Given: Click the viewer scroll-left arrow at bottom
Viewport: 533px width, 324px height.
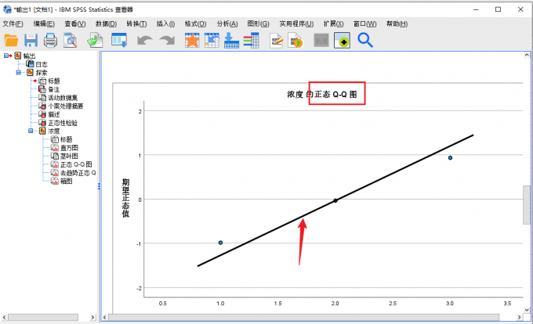Looking at the screenshot, I should click(x=105, y=317).
